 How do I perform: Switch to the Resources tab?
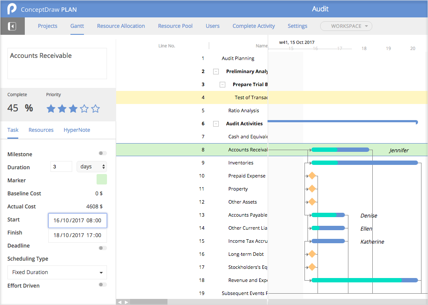click(x=41, y=130)
